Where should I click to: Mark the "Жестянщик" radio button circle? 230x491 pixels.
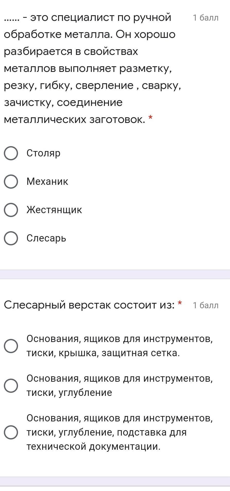pyautogui.click(x=11, y=210)
